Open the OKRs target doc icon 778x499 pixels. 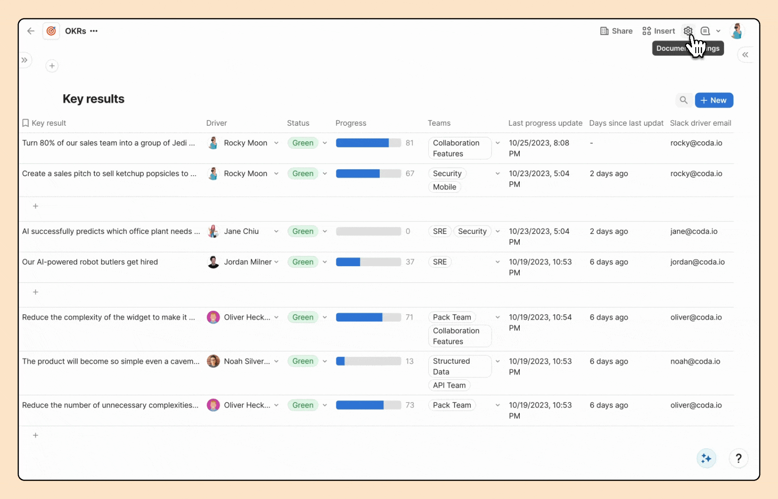tap(51, 31)
